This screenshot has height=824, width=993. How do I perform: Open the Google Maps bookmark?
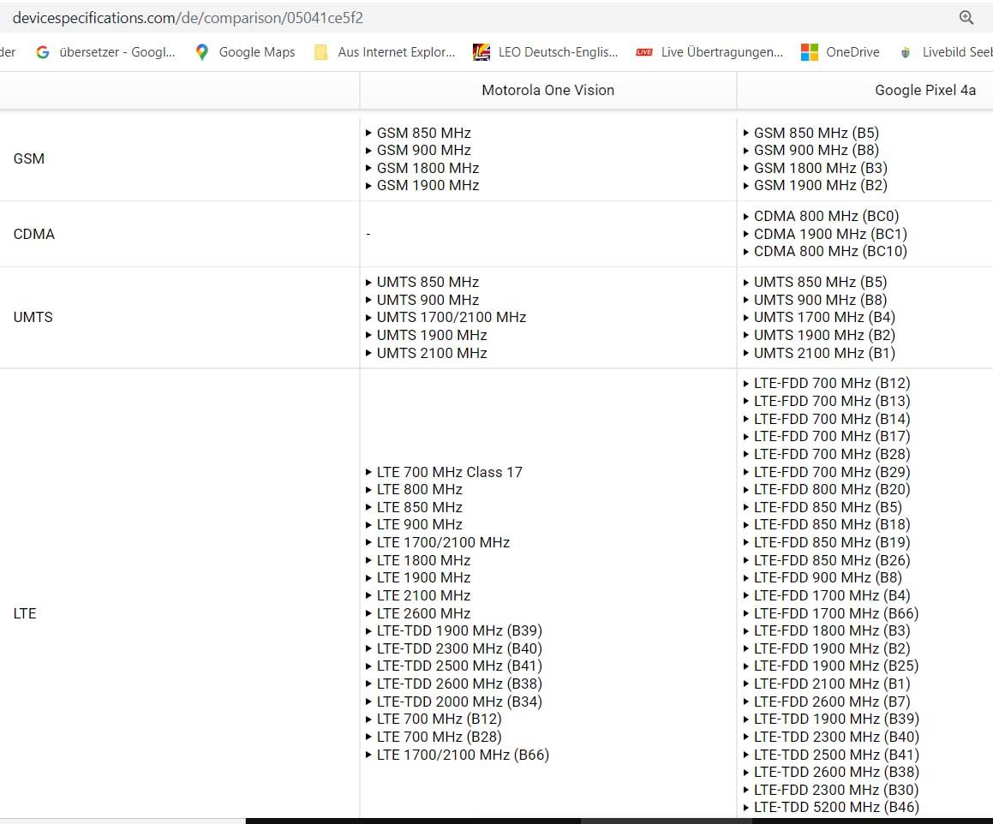[x=245, y=52]
